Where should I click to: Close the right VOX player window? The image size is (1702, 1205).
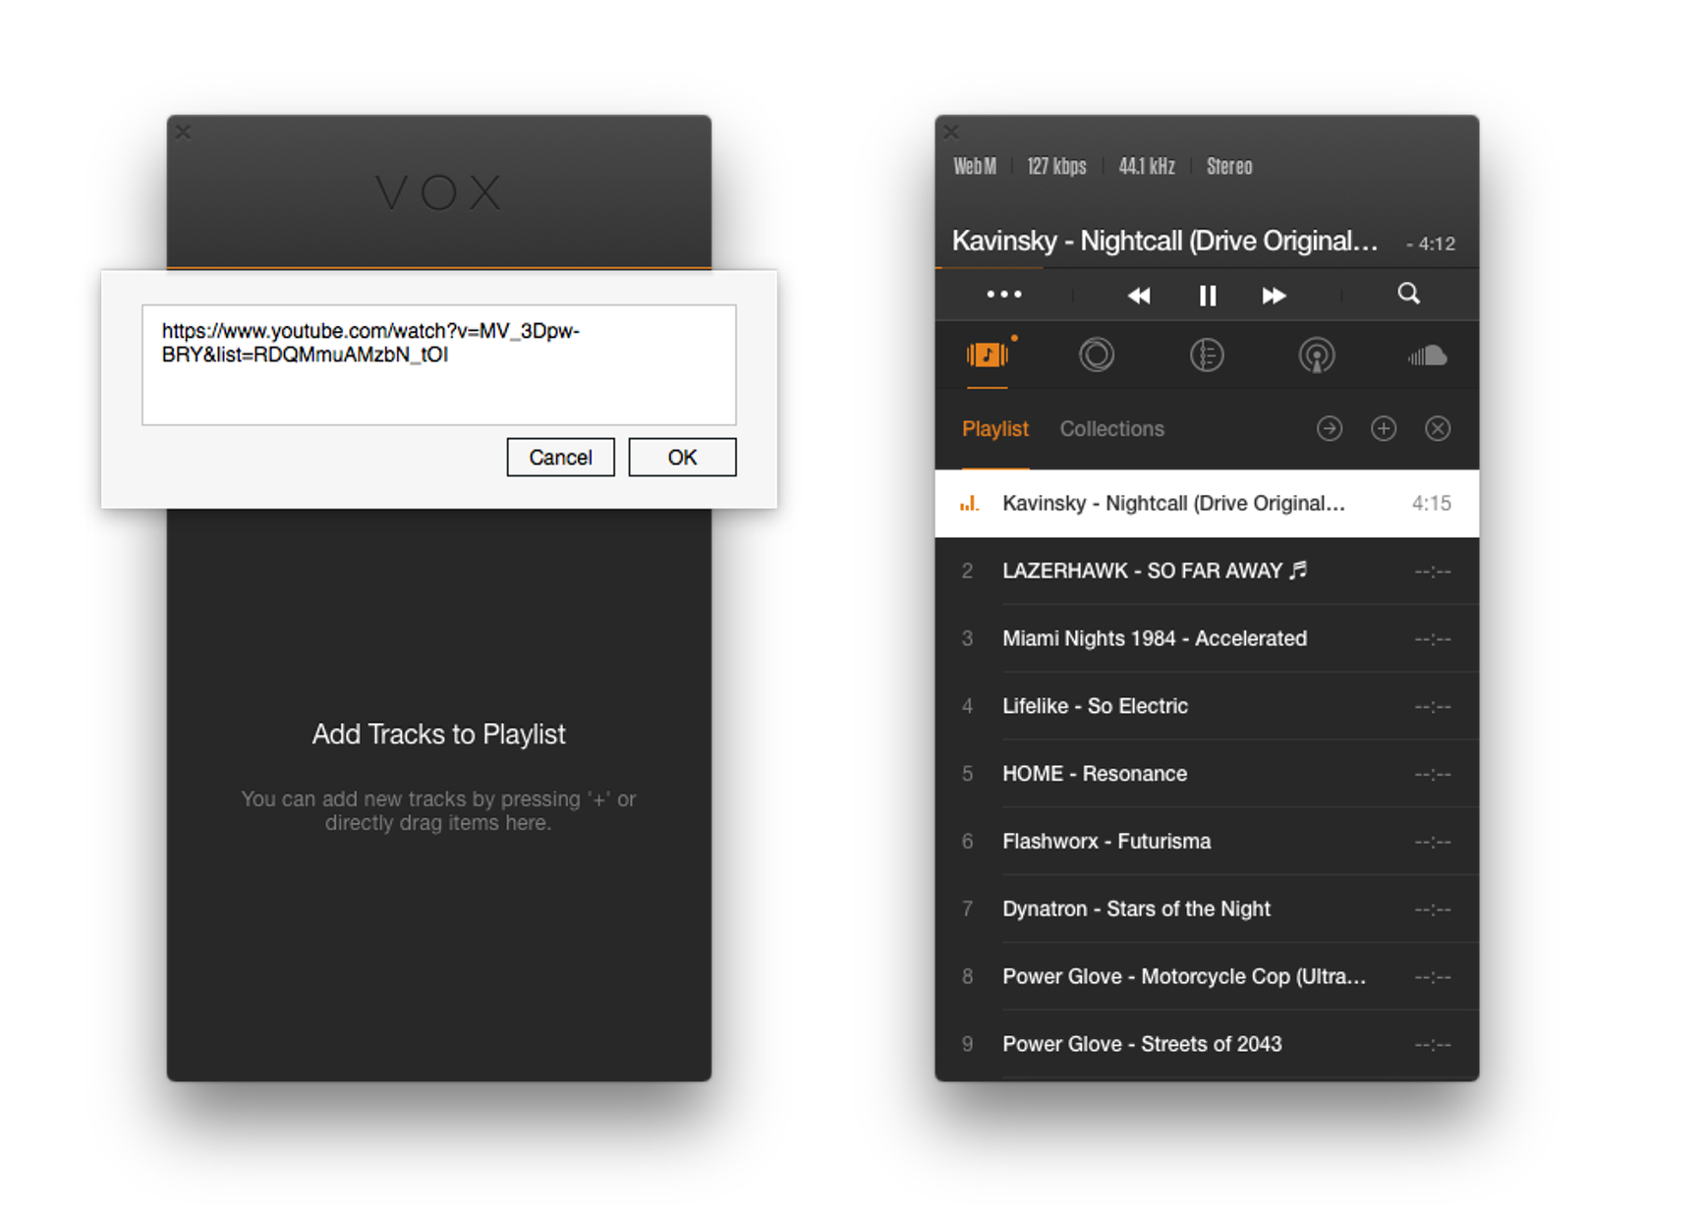coord(951,131)
